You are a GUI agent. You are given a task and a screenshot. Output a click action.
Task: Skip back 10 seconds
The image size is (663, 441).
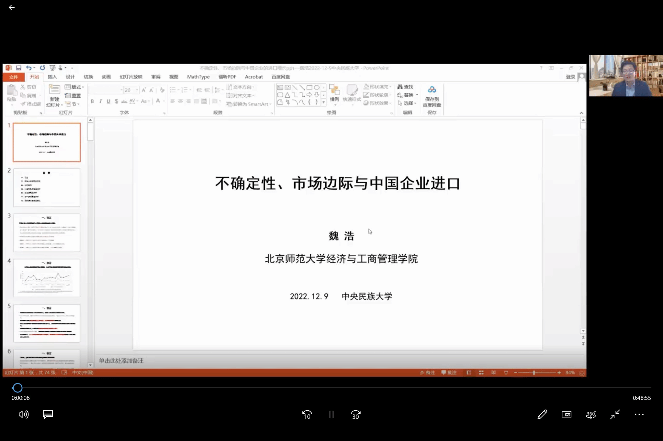307,415
